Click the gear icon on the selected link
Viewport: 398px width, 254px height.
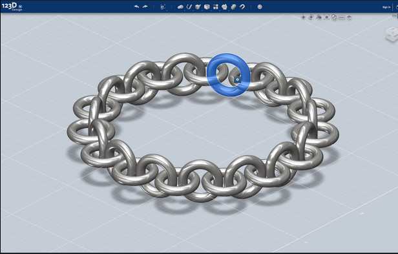tap(237, 79)
